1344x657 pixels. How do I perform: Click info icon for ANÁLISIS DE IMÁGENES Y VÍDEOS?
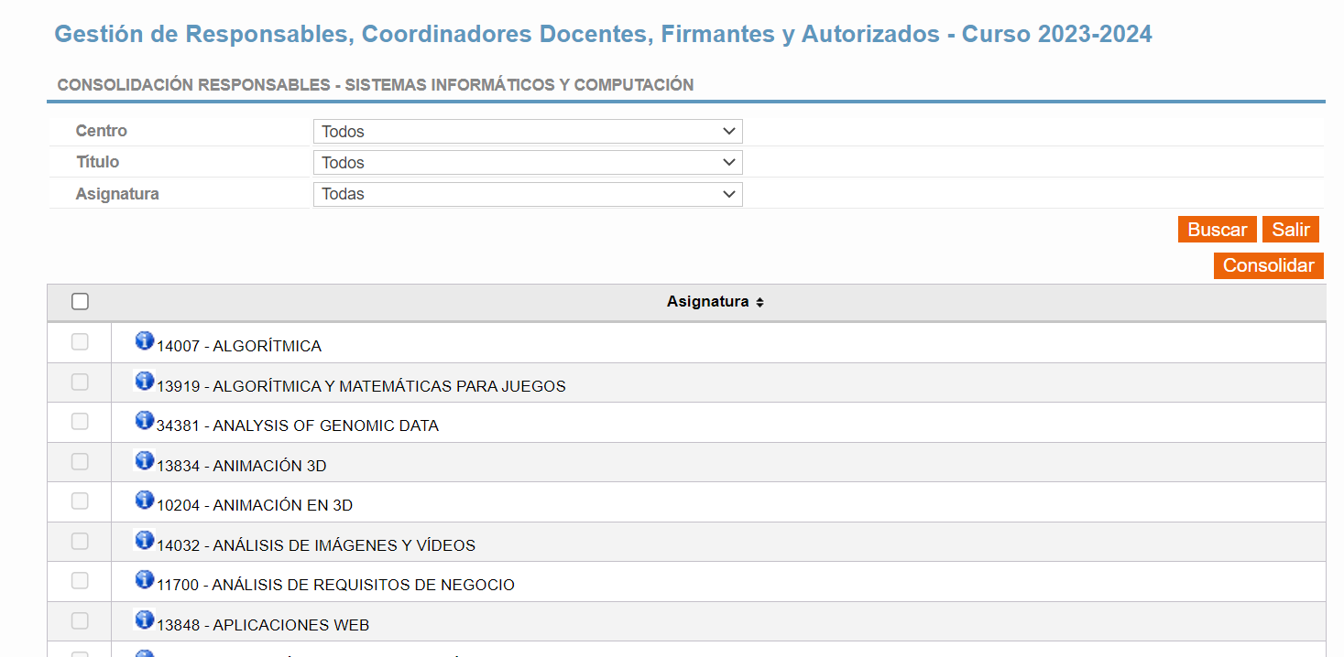(145, 540)
